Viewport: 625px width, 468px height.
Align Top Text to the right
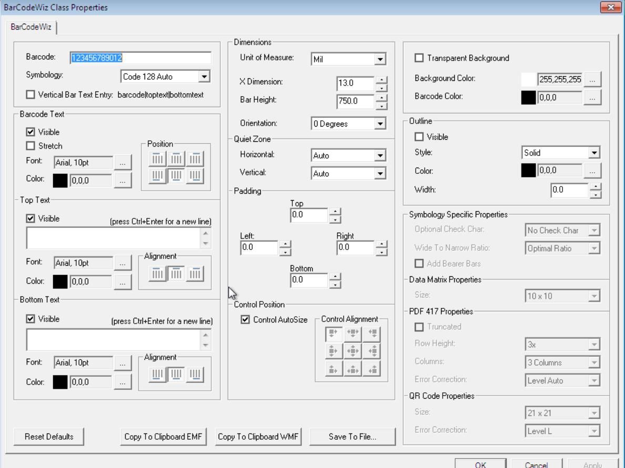click(x=195, y=274)
